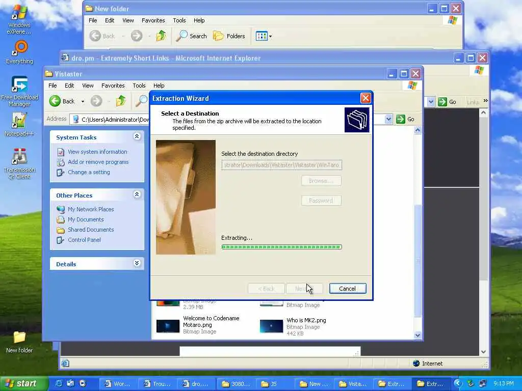Click destination directory input field
Image resolution: width=522 pixels, height=391 pixels.
[x=281, y=165]
